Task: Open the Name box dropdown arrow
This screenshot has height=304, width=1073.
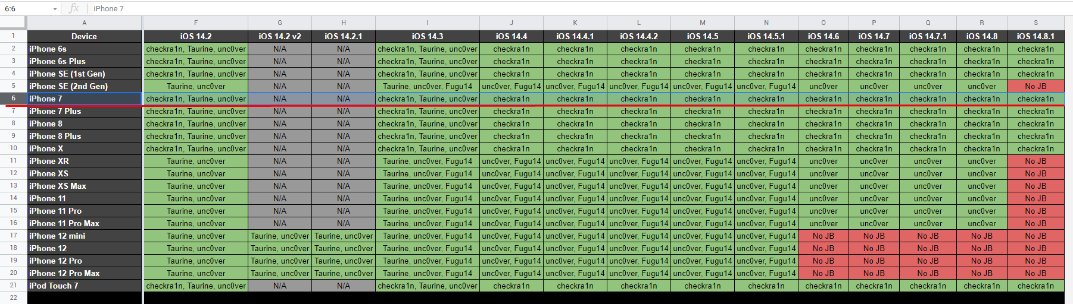Action: point(55,9)
